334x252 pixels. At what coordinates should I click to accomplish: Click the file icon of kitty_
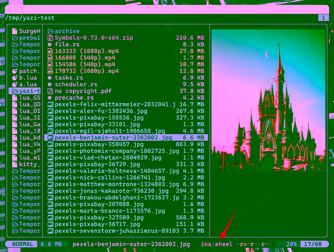coord(15,164)
